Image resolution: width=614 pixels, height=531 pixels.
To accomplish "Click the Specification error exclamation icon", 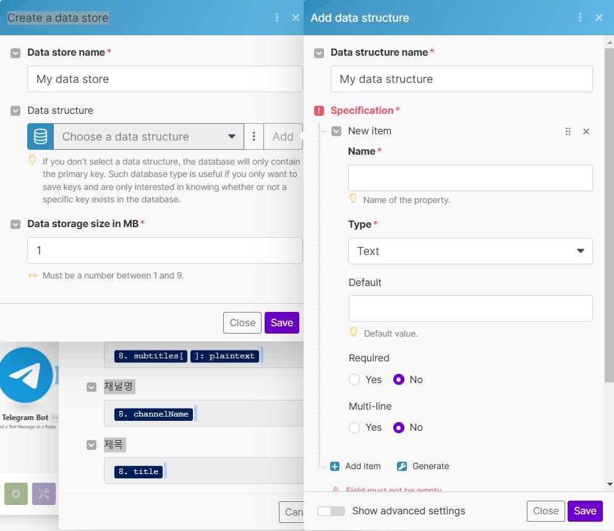I will pyautogui.click(x=318, y=111).
